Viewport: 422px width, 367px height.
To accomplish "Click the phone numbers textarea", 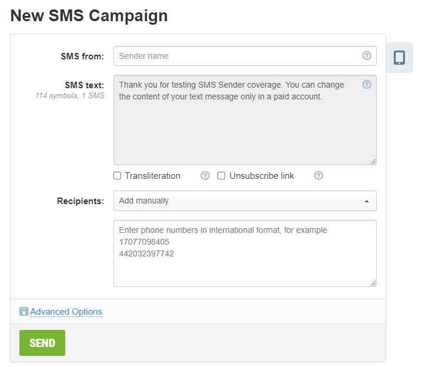I will [245, 253].
